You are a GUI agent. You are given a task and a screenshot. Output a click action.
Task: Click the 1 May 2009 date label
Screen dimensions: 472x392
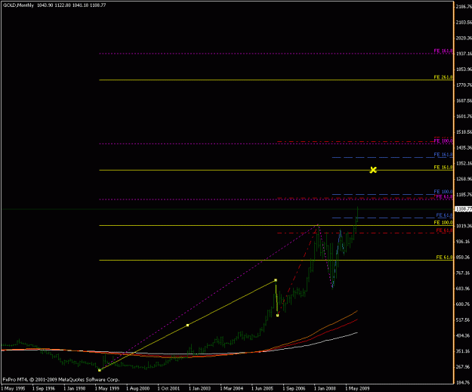tap(357, 388)
